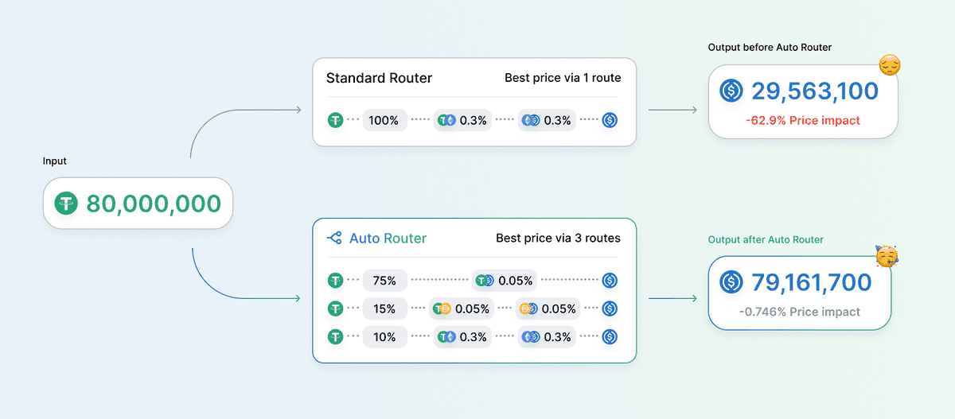Click the Best price via 3 routes label

[x=558, y=238]
